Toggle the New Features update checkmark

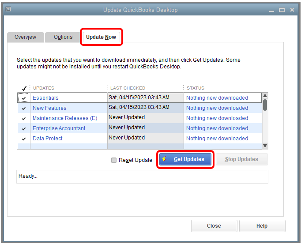23,108
